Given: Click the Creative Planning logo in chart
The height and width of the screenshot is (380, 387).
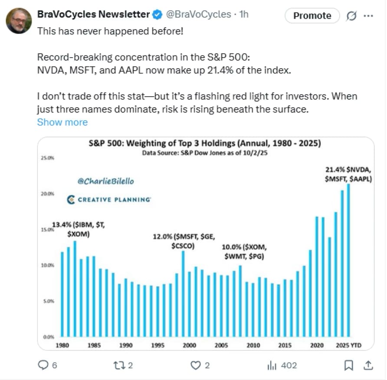Looking at the screenshot, I should [109, 200].
